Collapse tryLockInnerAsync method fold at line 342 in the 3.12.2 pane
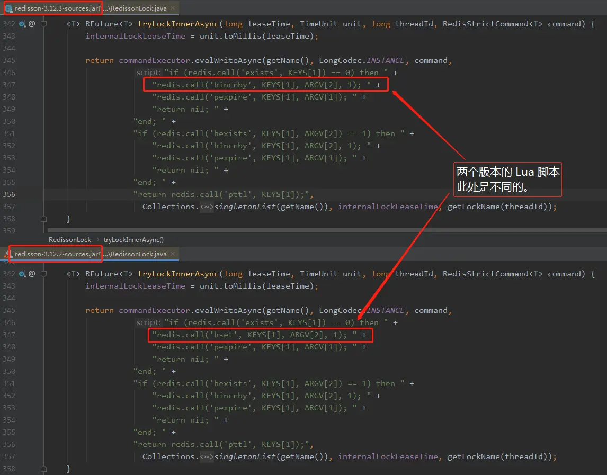 pyautogui.click(x=44, y=274)
